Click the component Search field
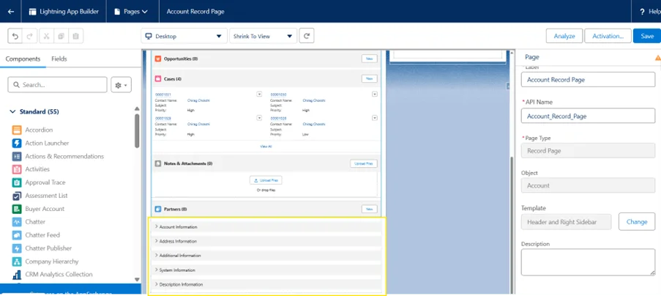The width and height of the screenshot is (661, 296). [57, 85]
